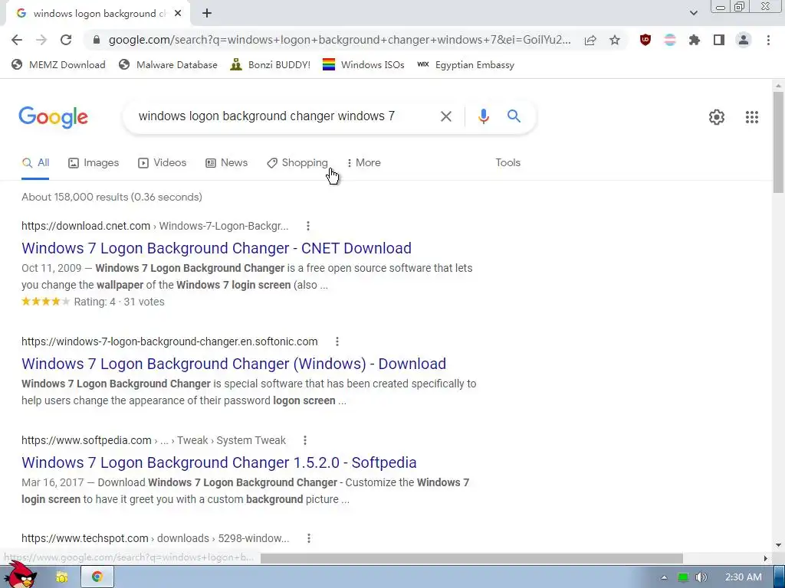
Task: Click the About 158,000 results text
Action: [x=112, y=197]
